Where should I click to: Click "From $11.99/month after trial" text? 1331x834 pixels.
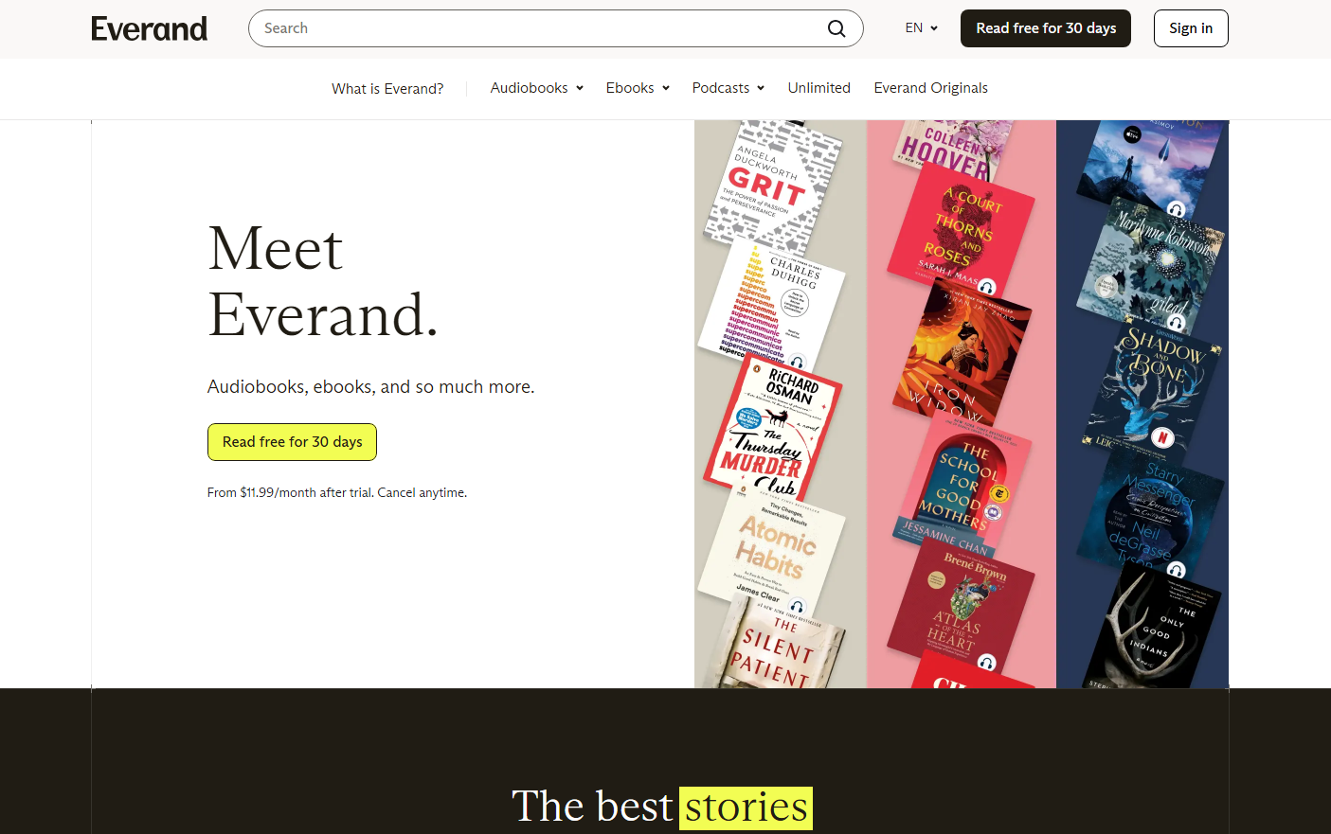point(290,492)
